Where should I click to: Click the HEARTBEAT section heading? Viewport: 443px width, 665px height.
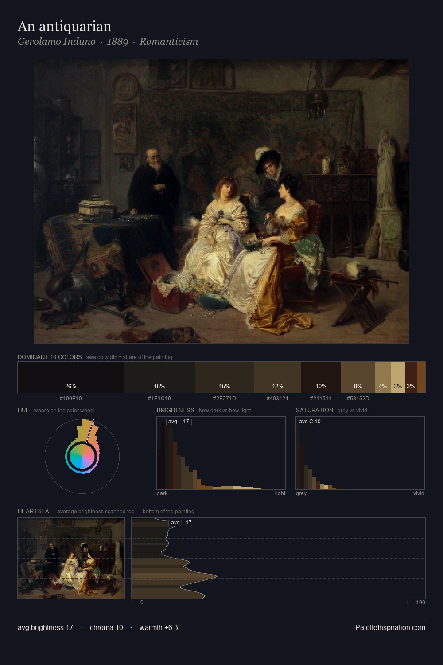(x=35, y=511)
